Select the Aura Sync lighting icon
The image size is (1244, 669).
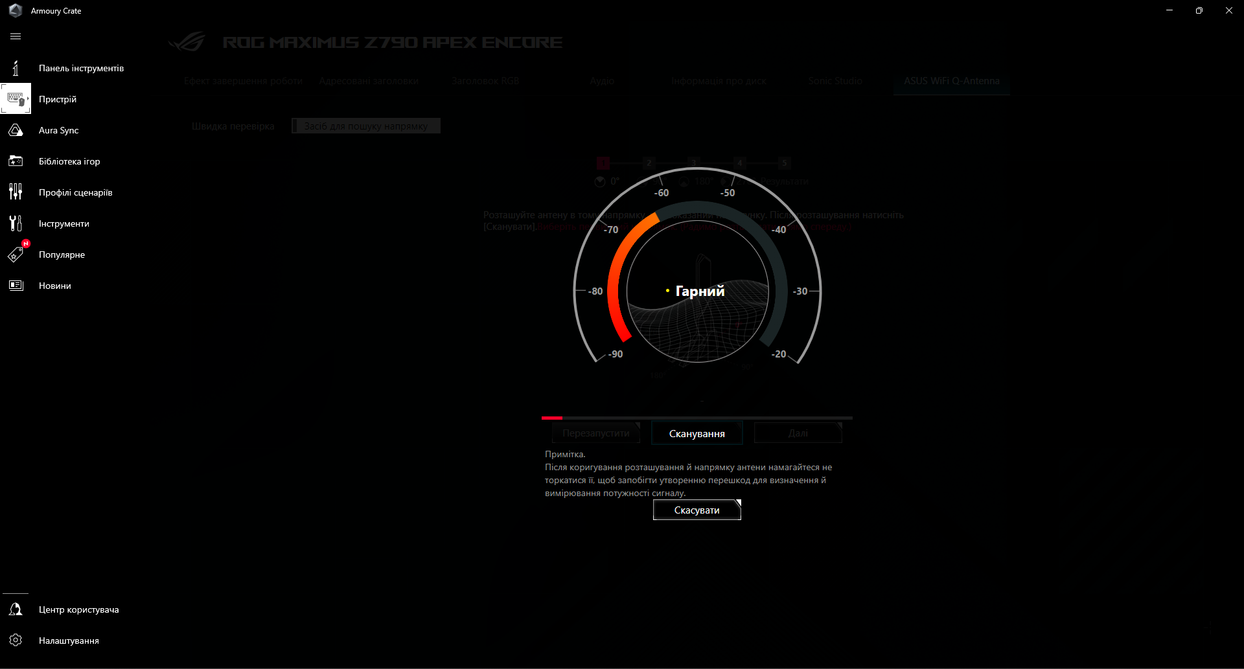(16, 130)
